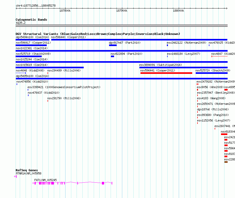The width and height of the screenshot is (235, 198).
Task: Select the dgv5494n100 (Coe2014) variant label
Action: (32, 37)
